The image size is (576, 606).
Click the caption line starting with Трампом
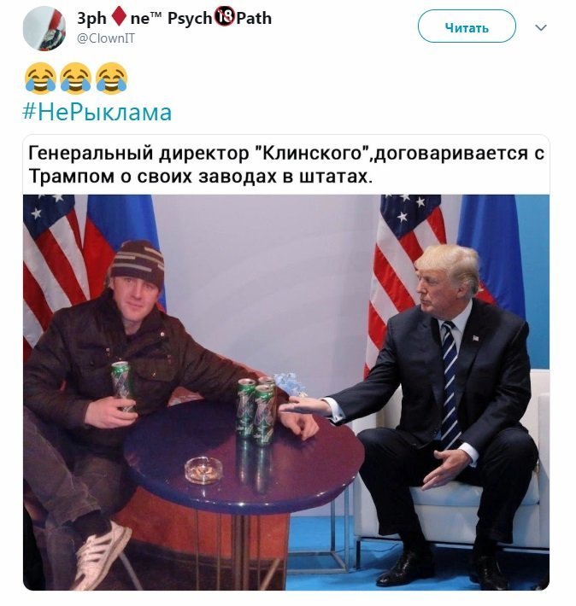(201, 177)
